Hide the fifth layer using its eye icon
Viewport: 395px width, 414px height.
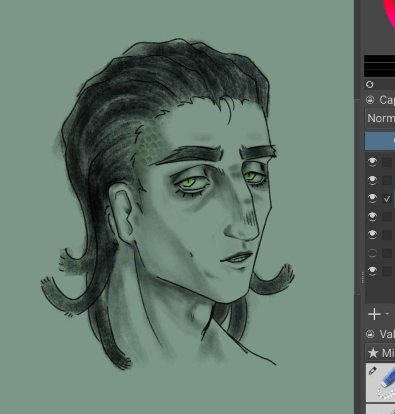point(372,235)
